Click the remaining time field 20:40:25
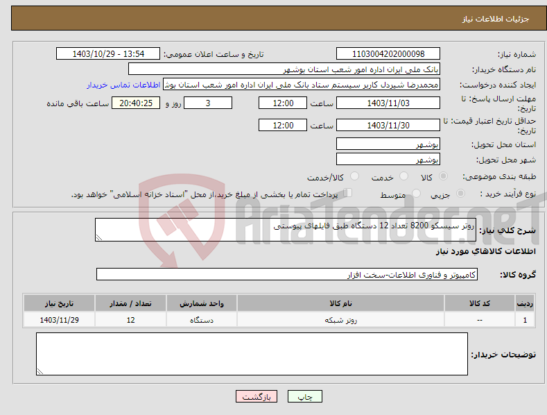The height and width of the screenshot is (415, 547). point(136,103)
